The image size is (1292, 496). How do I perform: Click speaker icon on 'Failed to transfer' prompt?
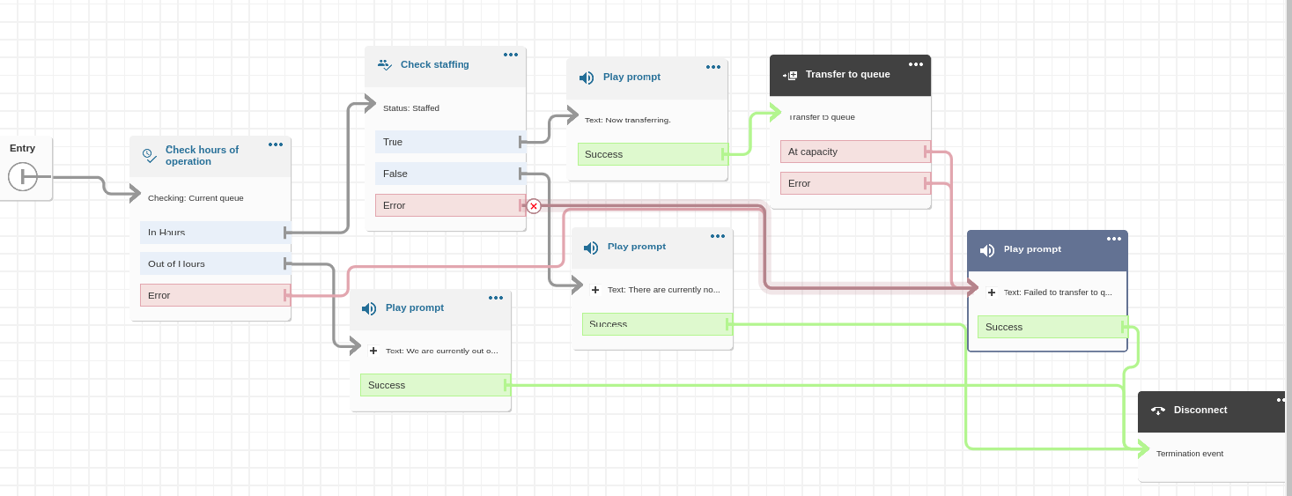[987, 250]
